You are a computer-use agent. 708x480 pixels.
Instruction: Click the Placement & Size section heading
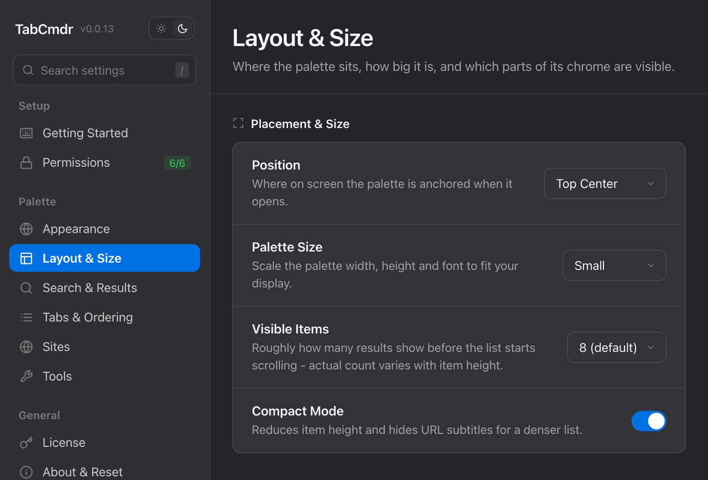tap(300, 124)
